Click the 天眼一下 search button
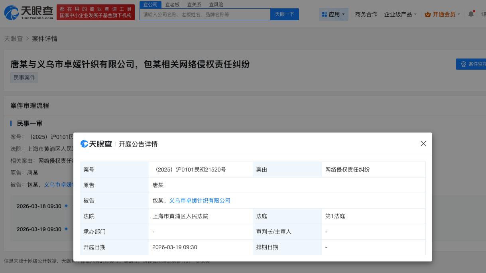Screen dimensions: 486x273 click(x=284, y=14)
